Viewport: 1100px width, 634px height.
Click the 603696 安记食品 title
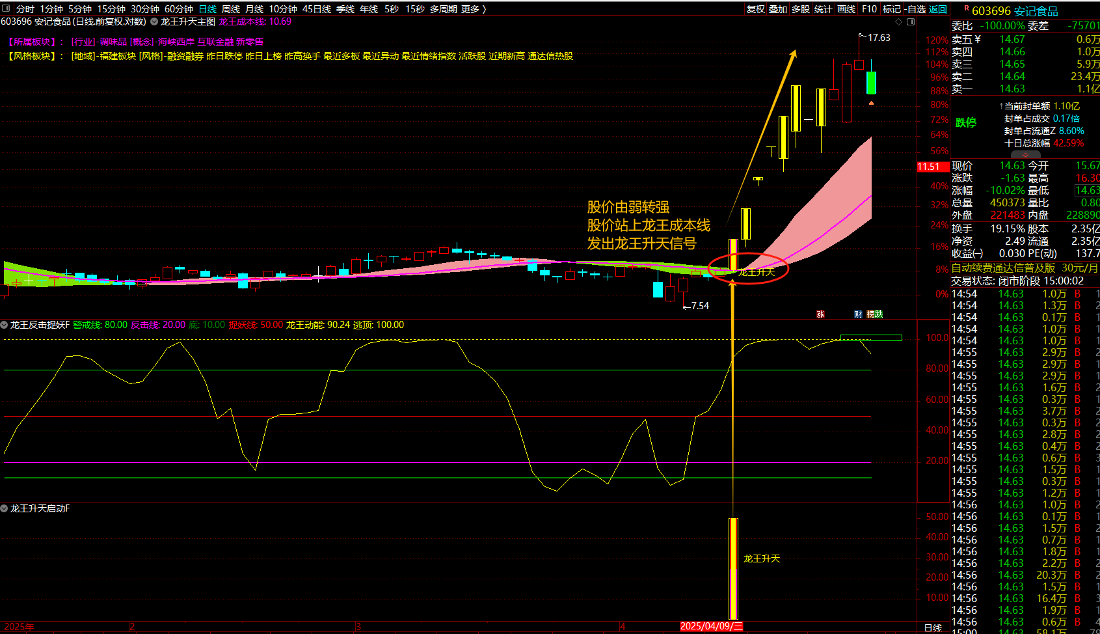coord(1015,11)
